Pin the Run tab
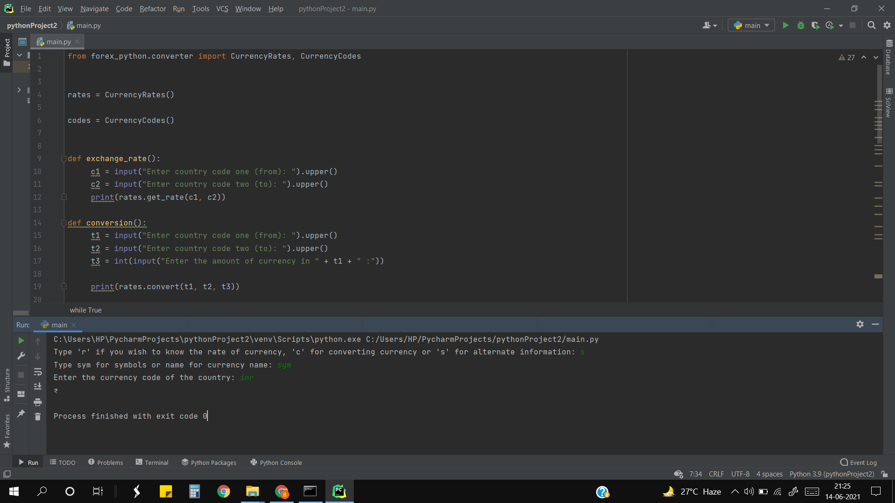 point(21,414)
